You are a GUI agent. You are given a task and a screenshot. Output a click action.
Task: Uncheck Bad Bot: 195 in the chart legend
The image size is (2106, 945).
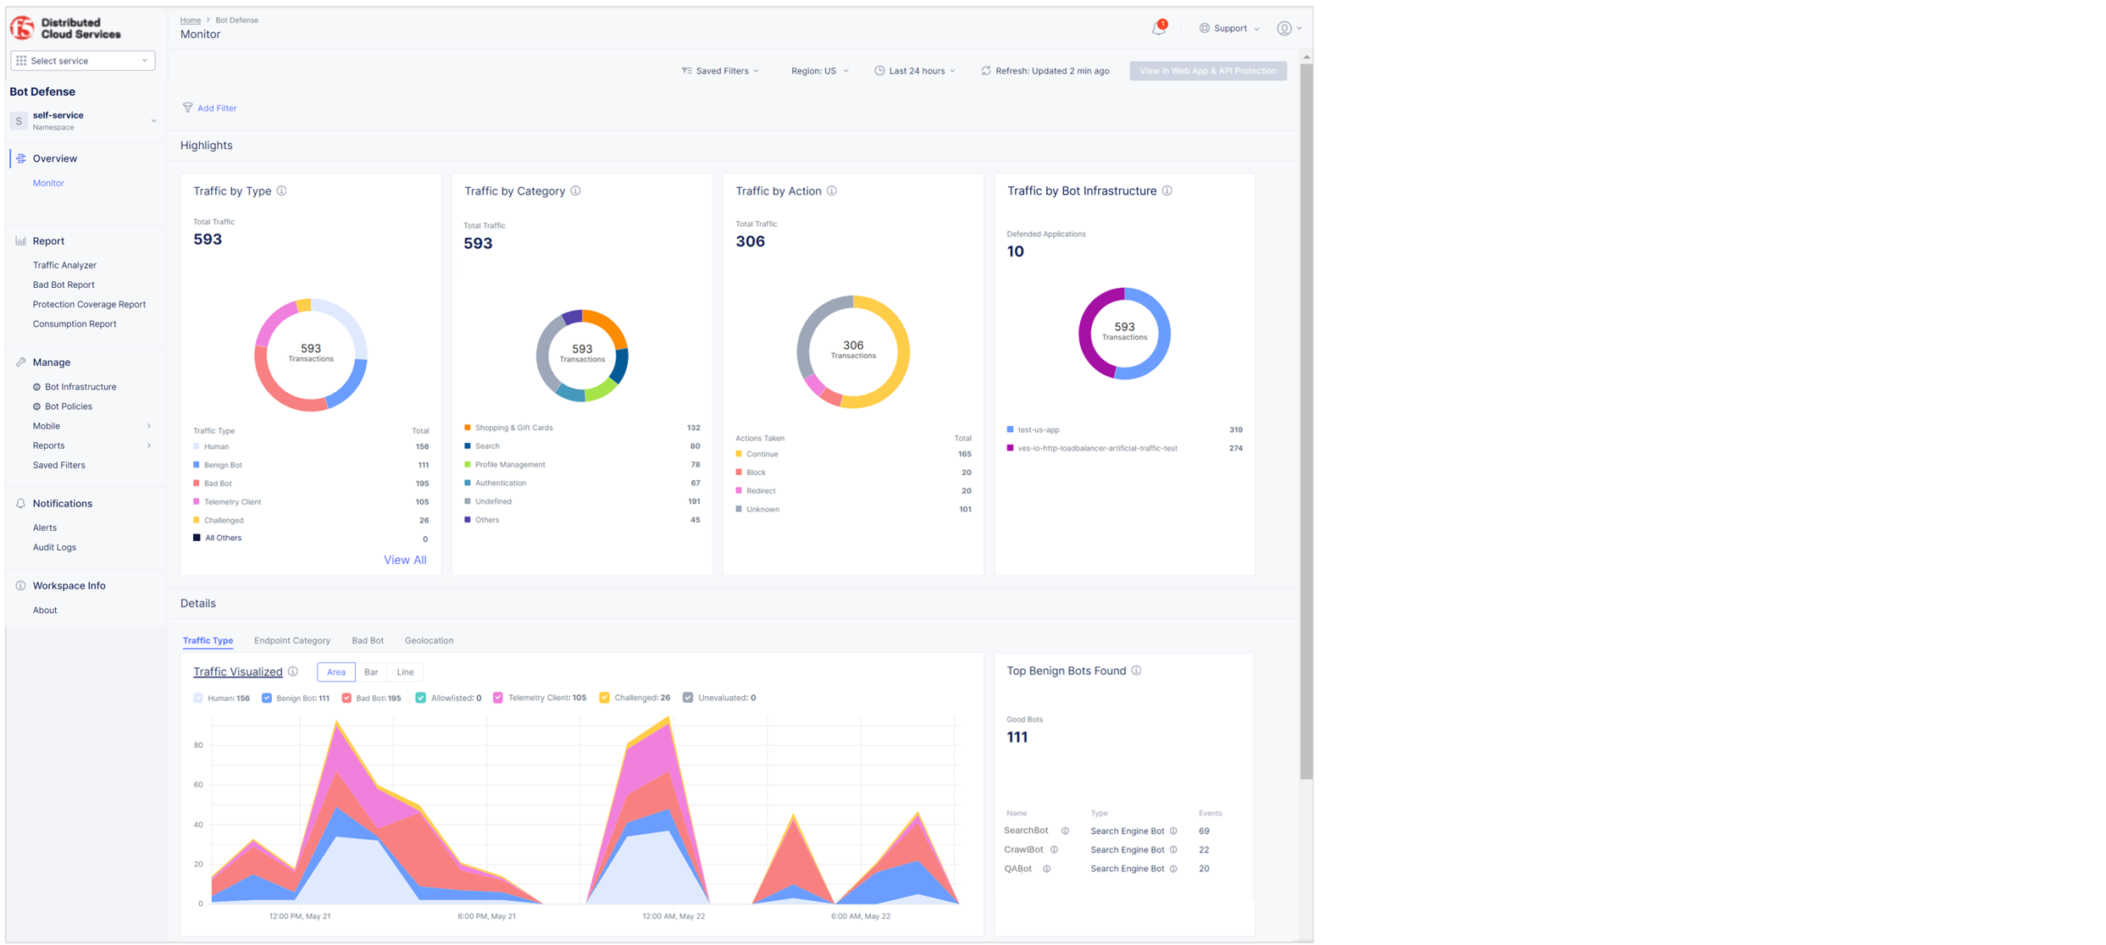click(x=346, y=698)
